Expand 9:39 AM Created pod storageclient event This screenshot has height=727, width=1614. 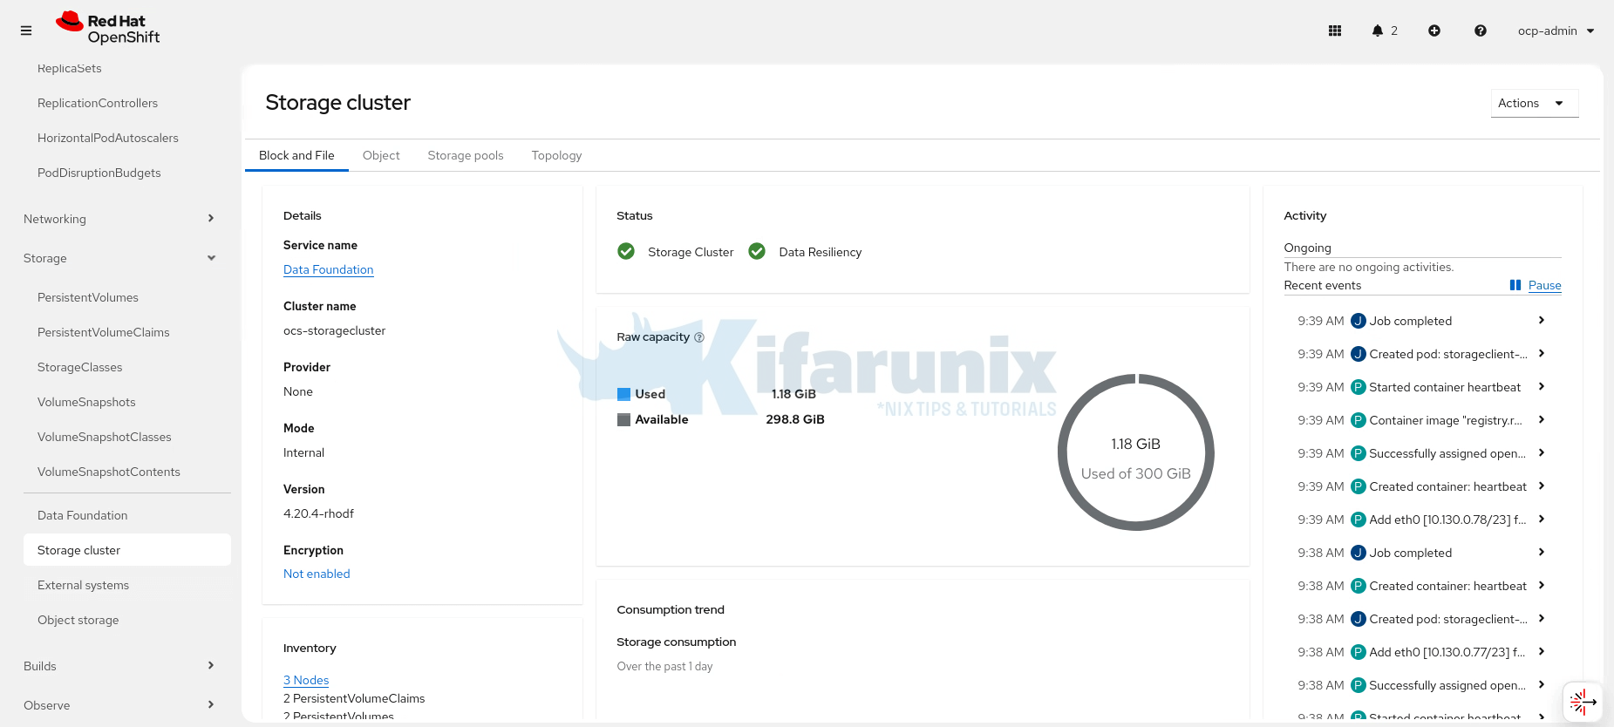1542,353
